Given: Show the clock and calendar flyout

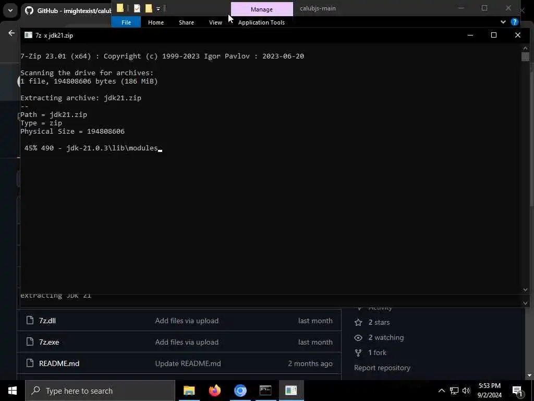Looking at the screenshot, I should point(489,391).
